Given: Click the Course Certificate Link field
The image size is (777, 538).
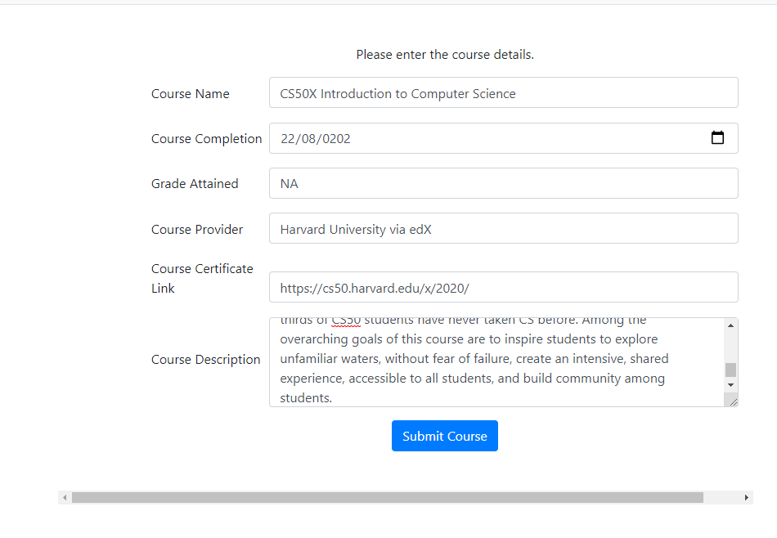Looking at the screenshot, I should coord(504,287).
